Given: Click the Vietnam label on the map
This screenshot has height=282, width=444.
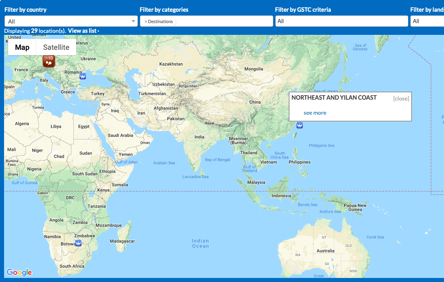Looking at the screenshot, I should (268, 162).
